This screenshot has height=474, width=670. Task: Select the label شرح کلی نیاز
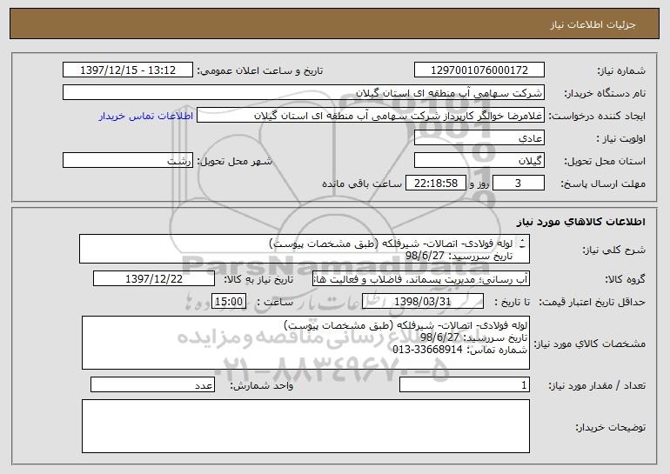click(614, 250)
